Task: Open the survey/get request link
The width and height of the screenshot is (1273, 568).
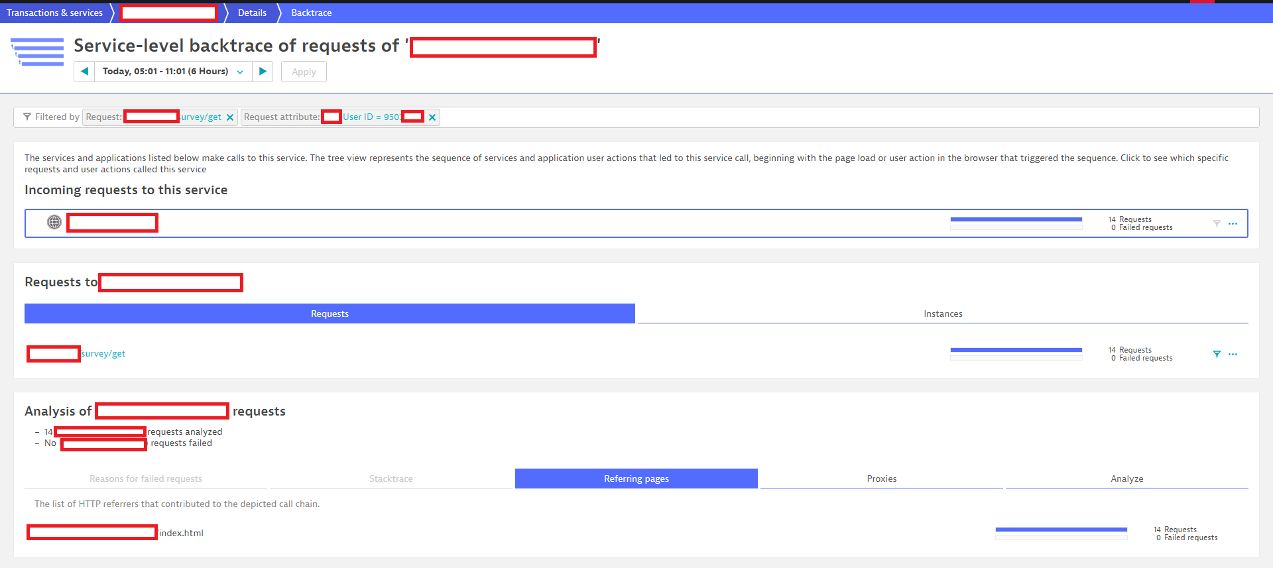Action: [x=103, y=354]
